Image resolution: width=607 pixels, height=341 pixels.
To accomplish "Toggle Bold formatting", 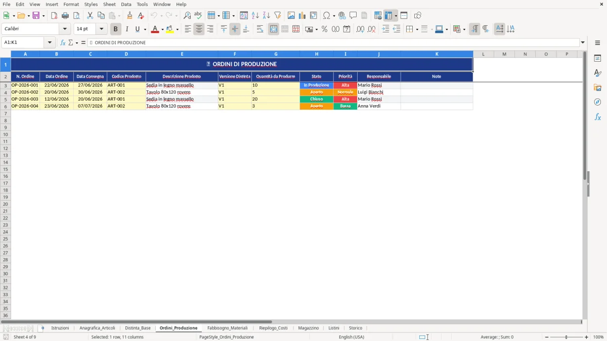I will tap(116, 29).
